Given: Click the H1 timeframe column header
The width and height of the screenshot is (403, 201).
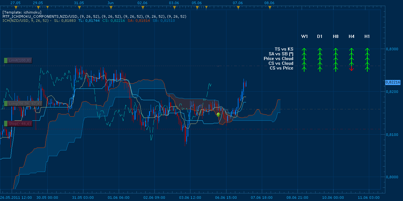Looking at the screenshot, I should pos(367,37).
